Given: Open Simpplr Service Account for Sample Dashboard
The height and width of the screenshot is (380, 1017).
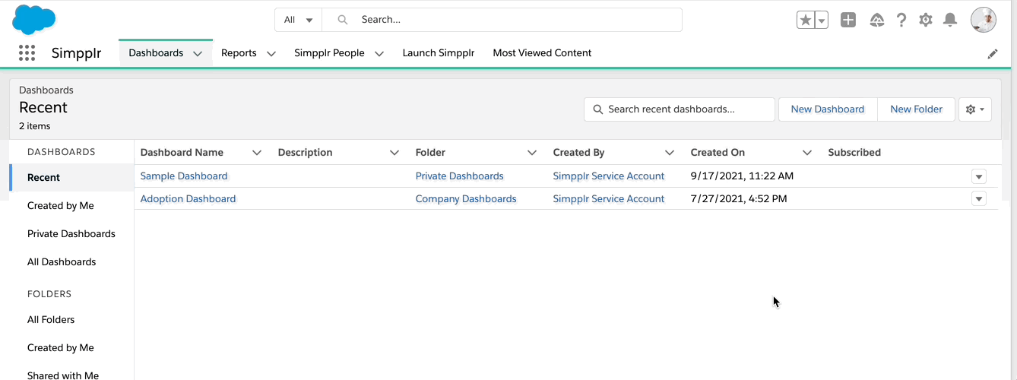Looking at the screenshot, I should (x=609, y=176).
